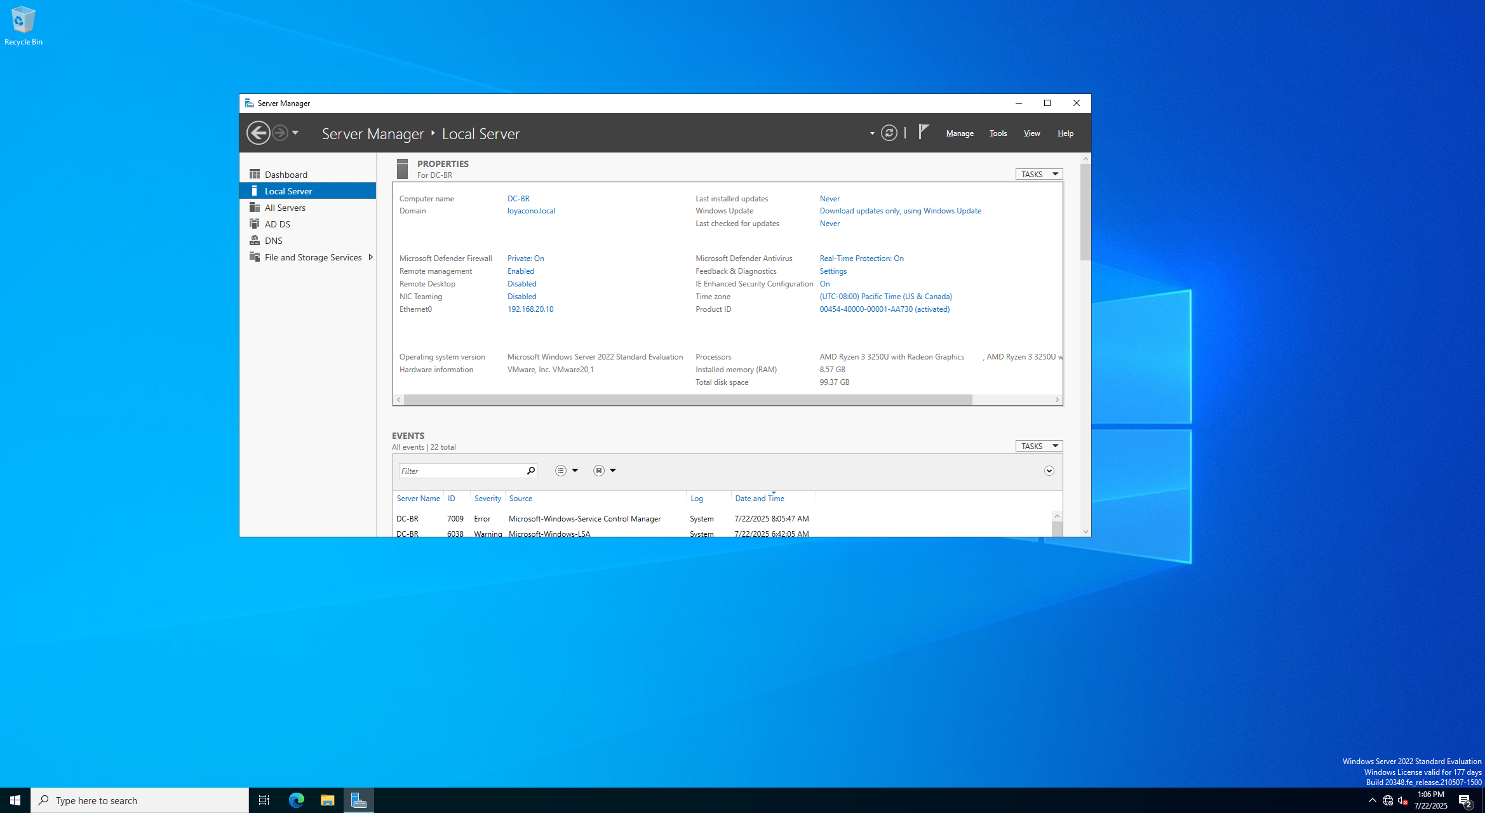Viewport: 1485px width, 813px height.
Task: Open File Explorer from the taskbar
Action: [327, 800]
